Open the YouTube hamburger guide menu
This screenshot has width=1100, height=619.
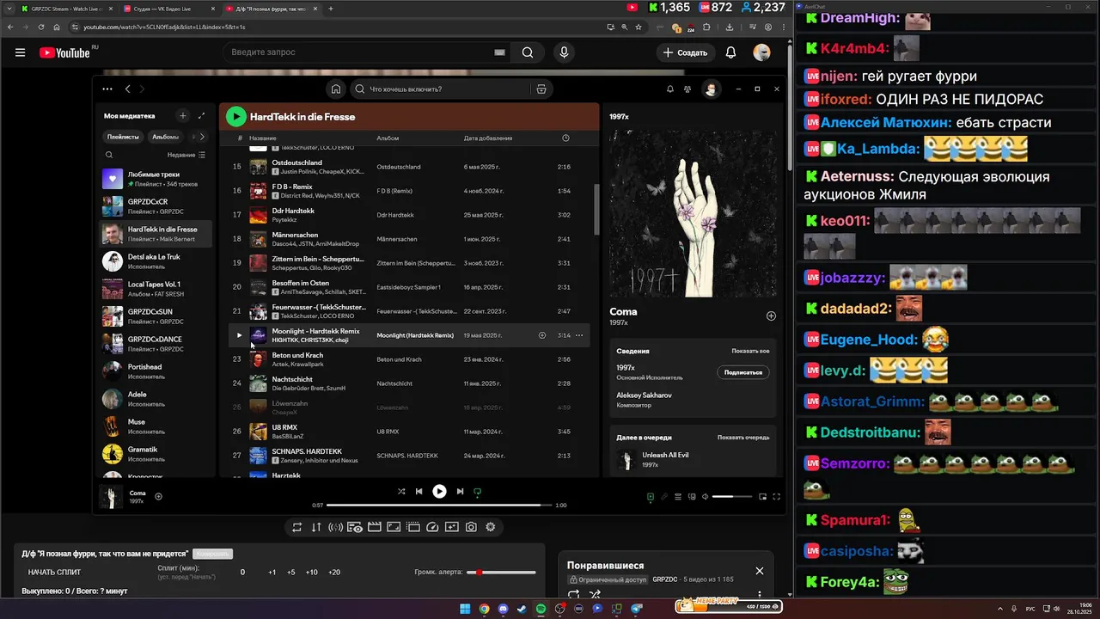pyautogui.click(x=20, y=52)
